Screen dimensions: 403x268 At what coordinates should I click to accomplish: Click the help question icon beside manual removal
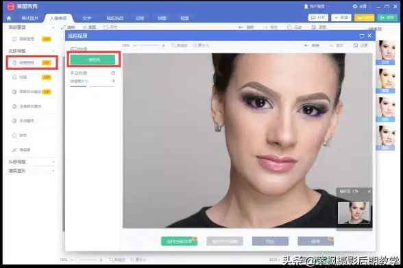(113, 73)
